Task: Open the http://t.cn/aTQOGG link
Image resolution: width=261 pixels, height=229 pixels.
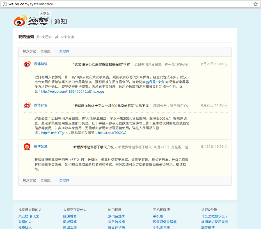Action: pos(112,133)
